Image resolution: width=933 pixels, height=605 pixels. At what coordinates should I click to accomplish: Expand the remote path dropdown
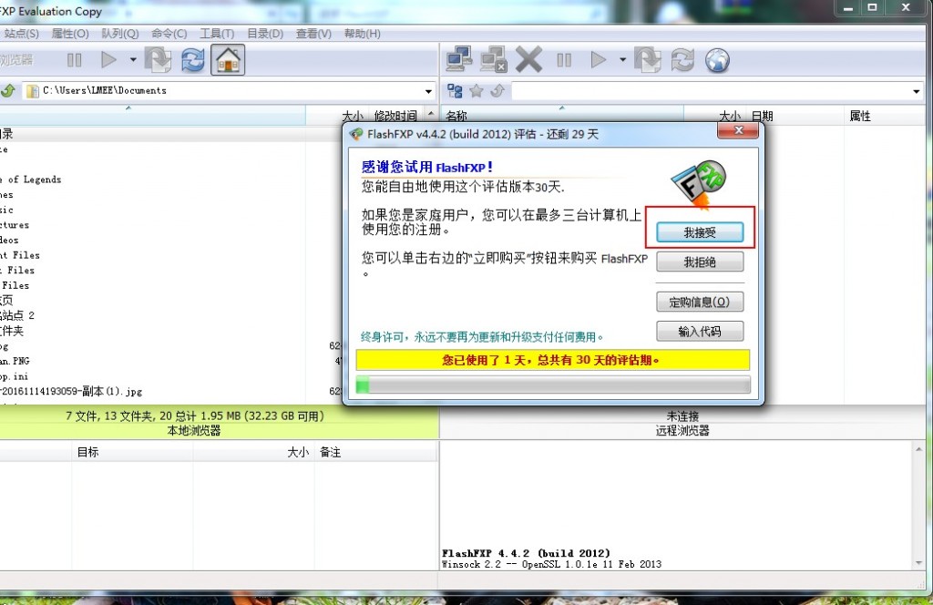click(x=917, y=92)
